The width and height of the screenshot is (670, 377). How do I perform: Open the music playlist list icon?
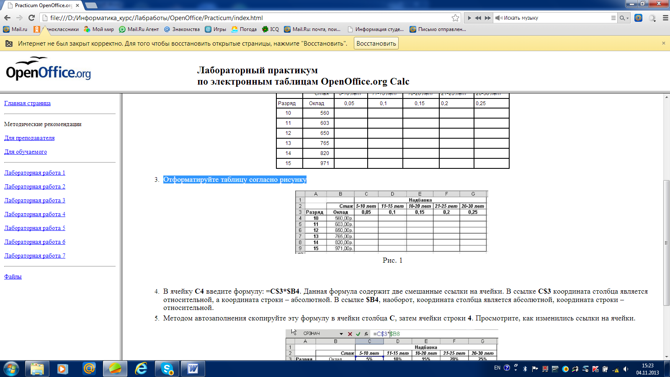[613, 18]
